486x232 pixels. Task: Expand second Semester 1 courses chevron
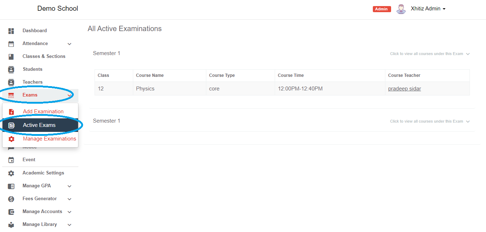[x=468, y=122]
